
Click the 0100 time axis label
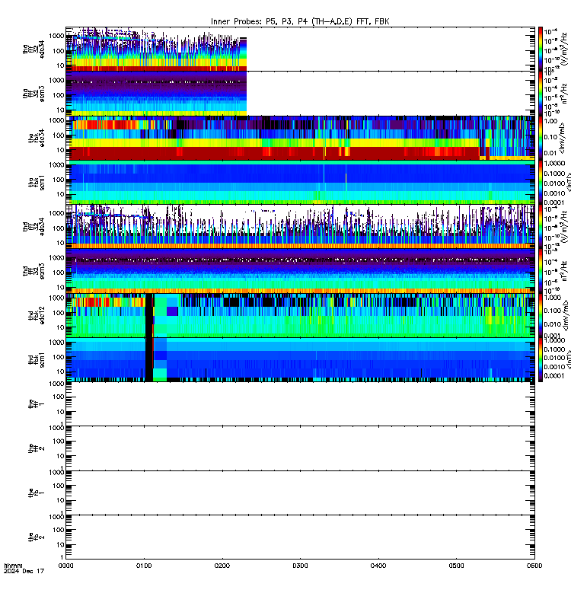click(x=144, y=566)
